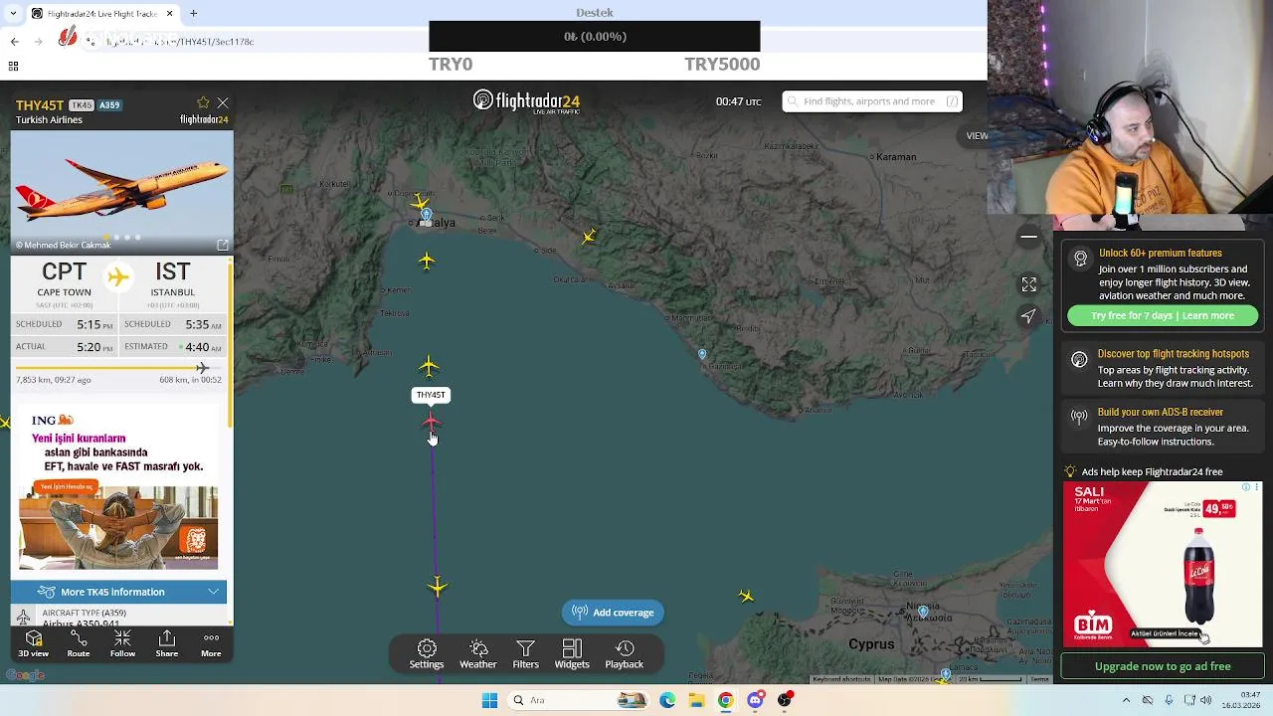1273x716 pixels.
Task: Center map on my location arrow
Action: [1029, 316]
